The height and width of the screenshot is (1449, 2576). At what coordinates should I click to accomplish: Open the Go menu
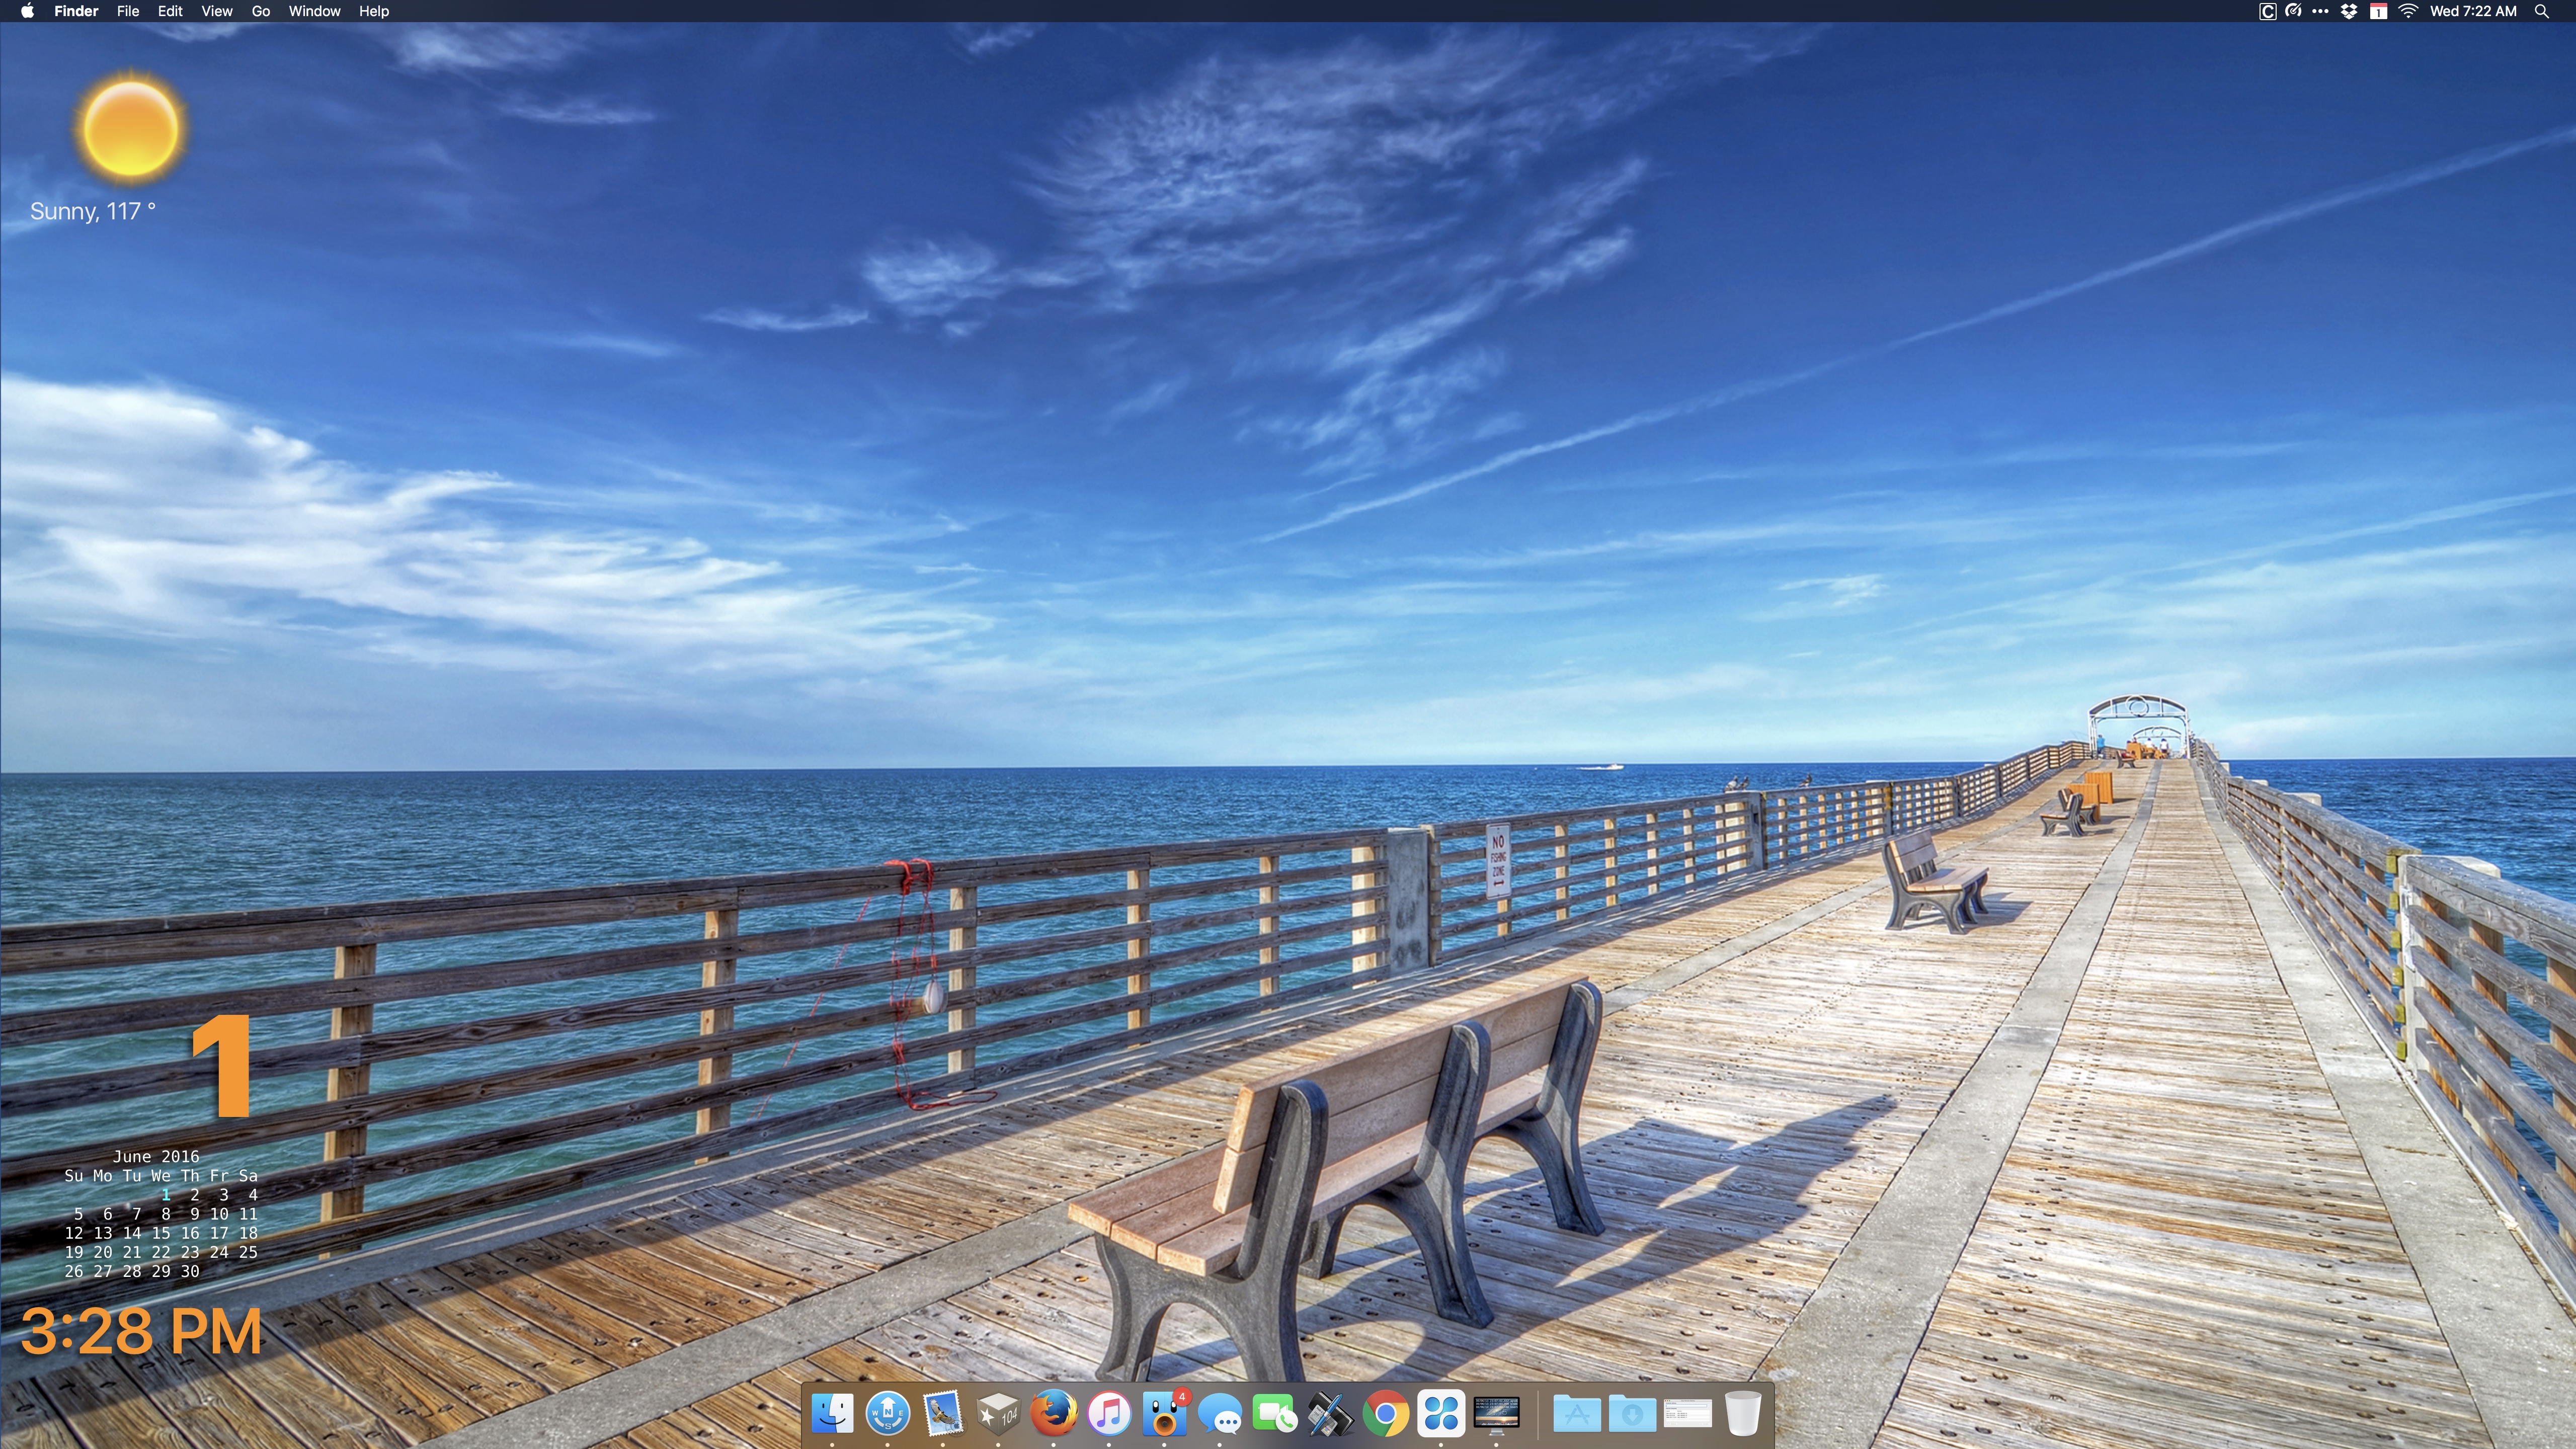(260, 11)
